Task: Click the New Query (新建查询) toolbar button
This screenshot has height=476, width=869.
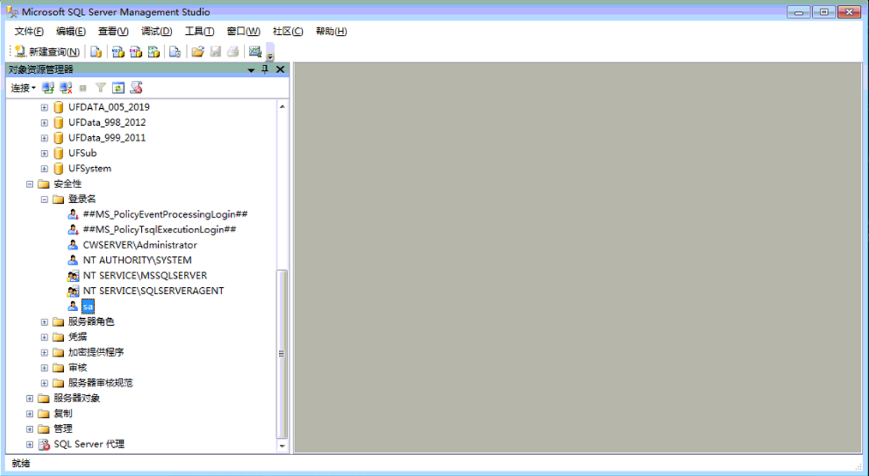Action: (47, 52)
